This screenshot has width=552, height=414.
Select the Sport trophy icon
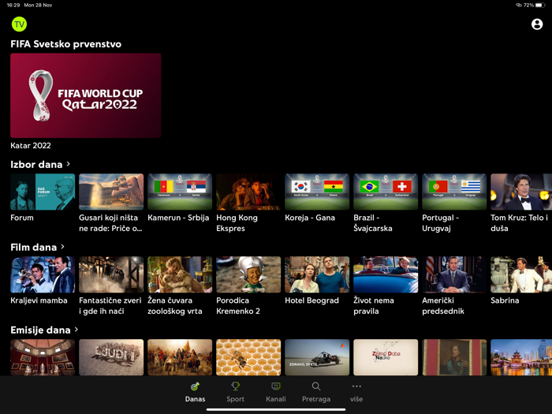click(x=236, y=386)
